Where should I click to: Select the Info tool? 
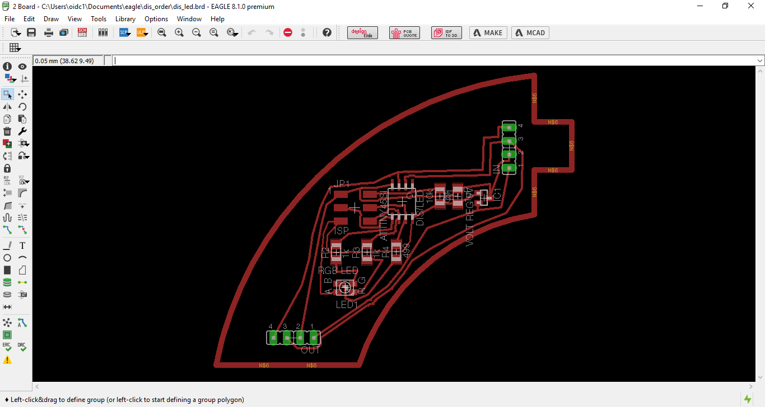pos(7,67)
